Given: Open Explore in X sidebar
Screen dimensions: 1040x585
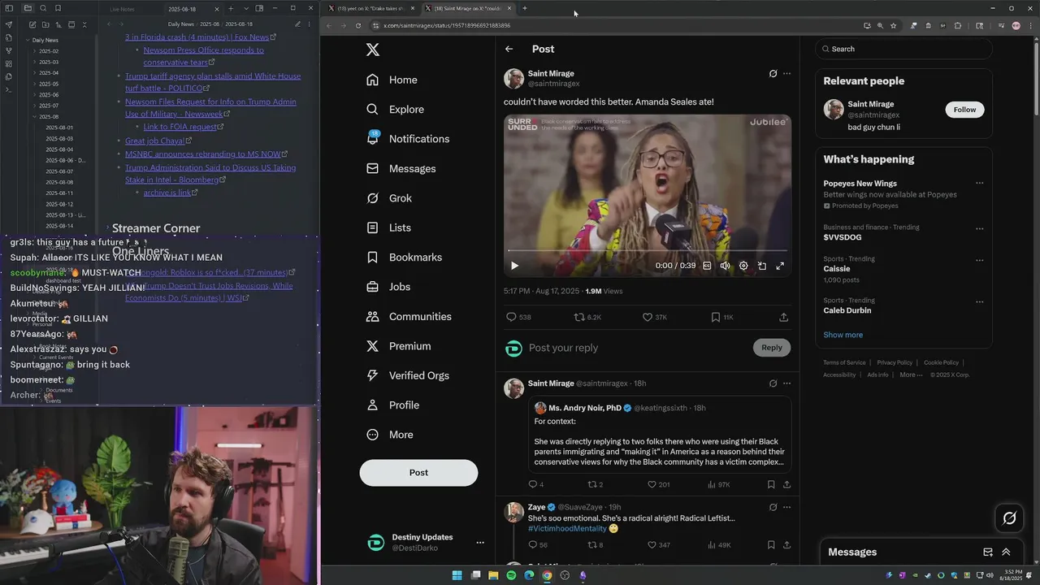Looking at the screenshot, I should pyautogui.click(x=395, y=110).
